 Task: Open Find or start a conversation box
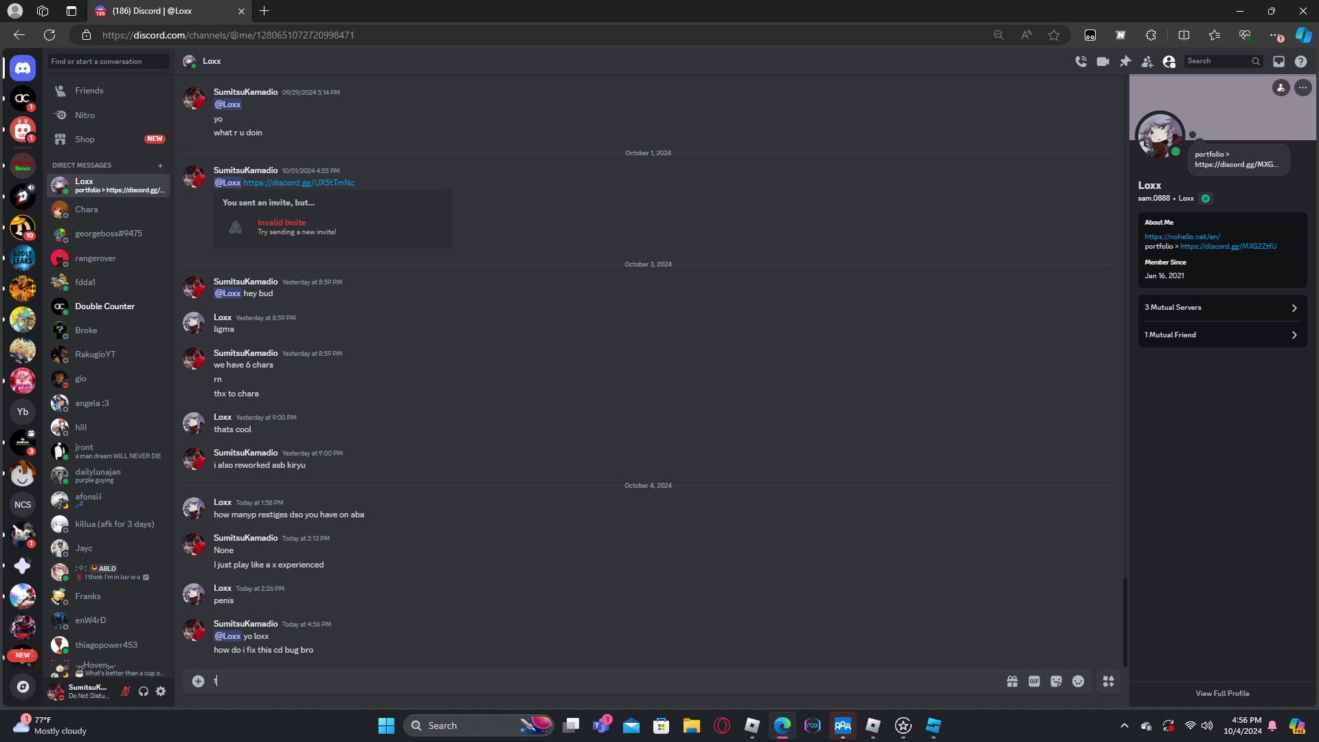pyautogui.click(x=108, y=61)
